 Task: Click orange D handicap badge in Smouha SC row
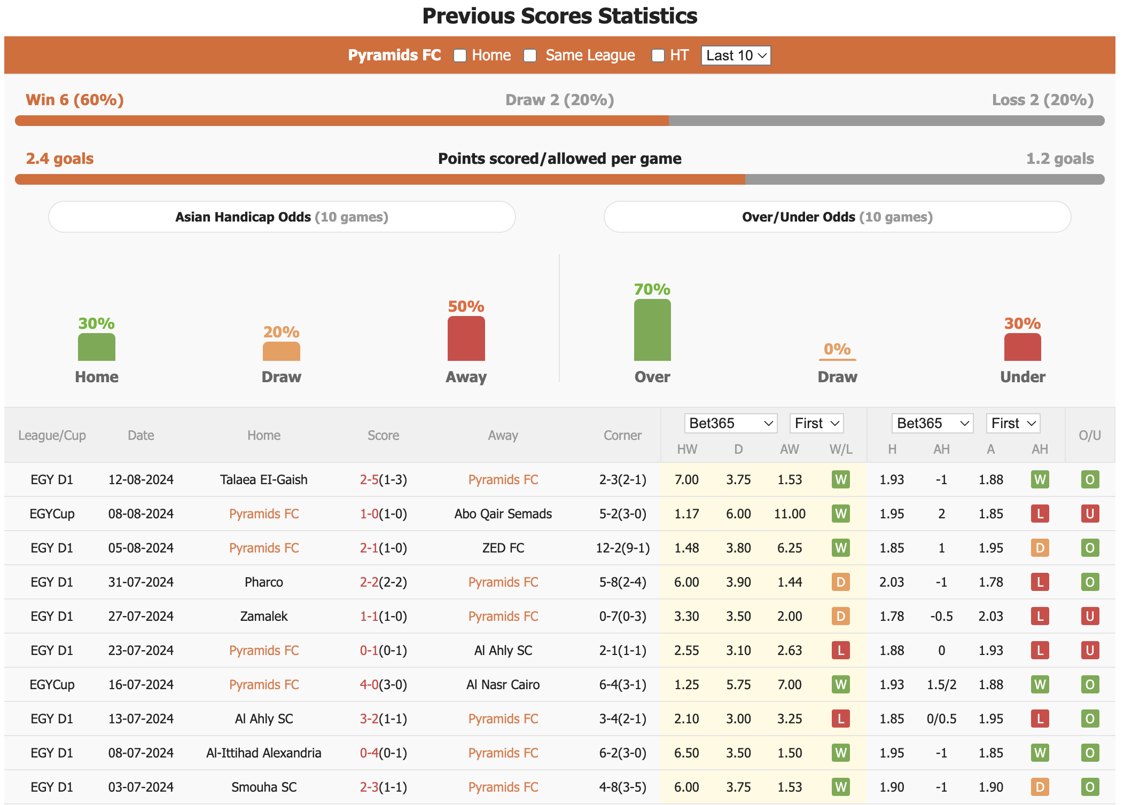coord(1040,787)
